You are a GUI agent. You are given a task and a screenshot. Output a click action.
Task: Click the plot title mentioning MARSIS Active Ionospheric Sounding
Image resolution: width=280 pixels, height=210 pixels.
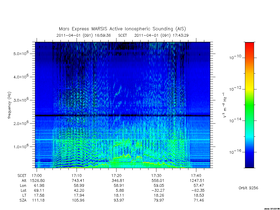[122, 29]
